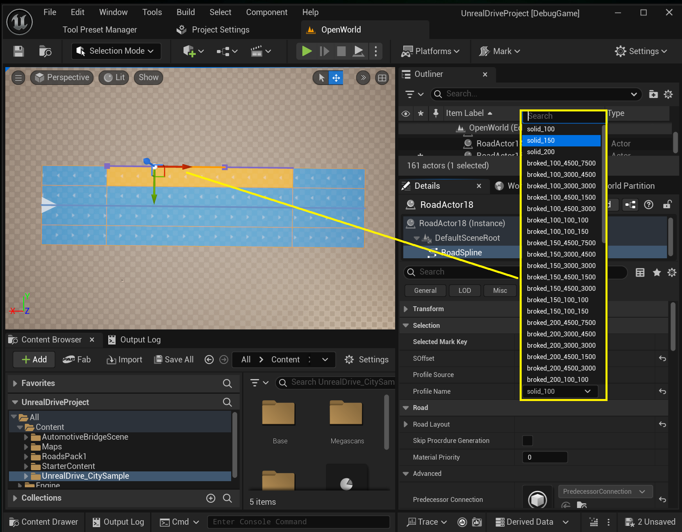Viewport: 682px width, 532px height.
Task: Toggle the details panel lock icon
Action: pyautogui.click(x=667, y=205)
